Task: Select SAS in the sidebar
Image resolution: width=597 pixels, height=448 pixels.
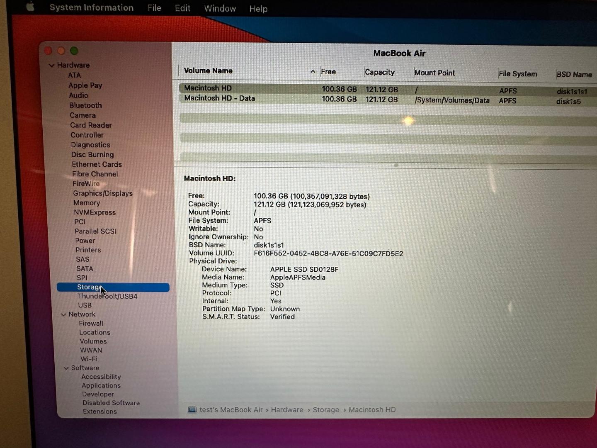Action: tap(83, 259)
